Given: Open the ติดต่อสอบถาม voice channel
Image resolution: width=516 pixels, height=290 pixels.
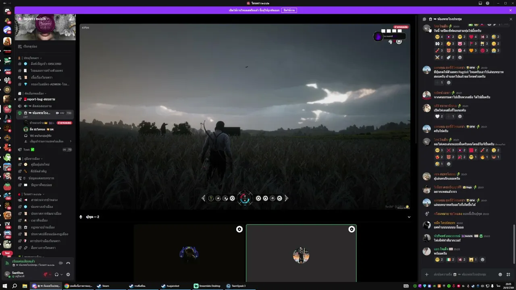Looking at the screenshot, I should pyautogui.click(x=45, y=106).
